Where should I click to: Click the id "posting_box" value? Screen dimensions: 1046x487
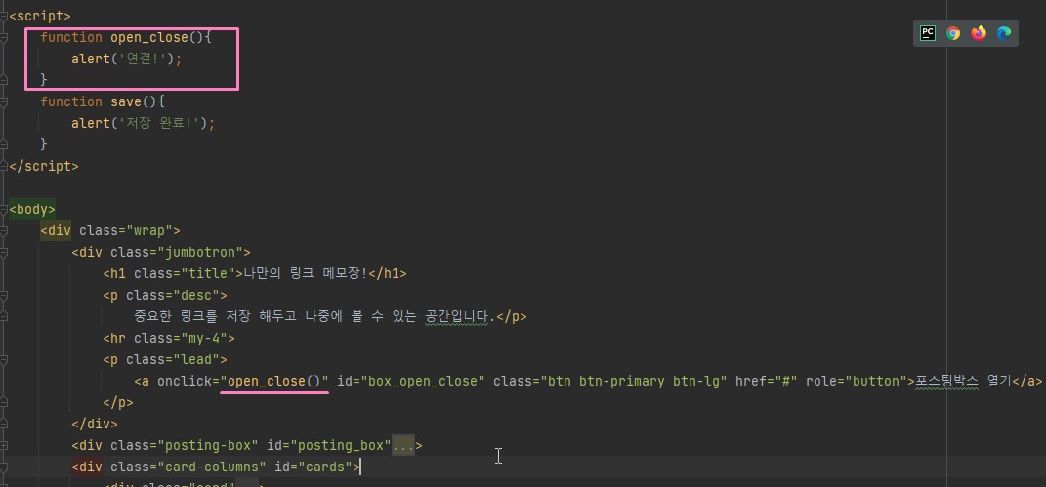[x=340, y=445]
